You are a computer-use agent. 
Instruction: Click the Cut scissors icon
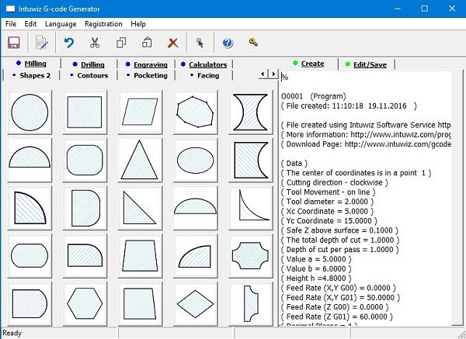pyautogui.click(x=95, y=43)
